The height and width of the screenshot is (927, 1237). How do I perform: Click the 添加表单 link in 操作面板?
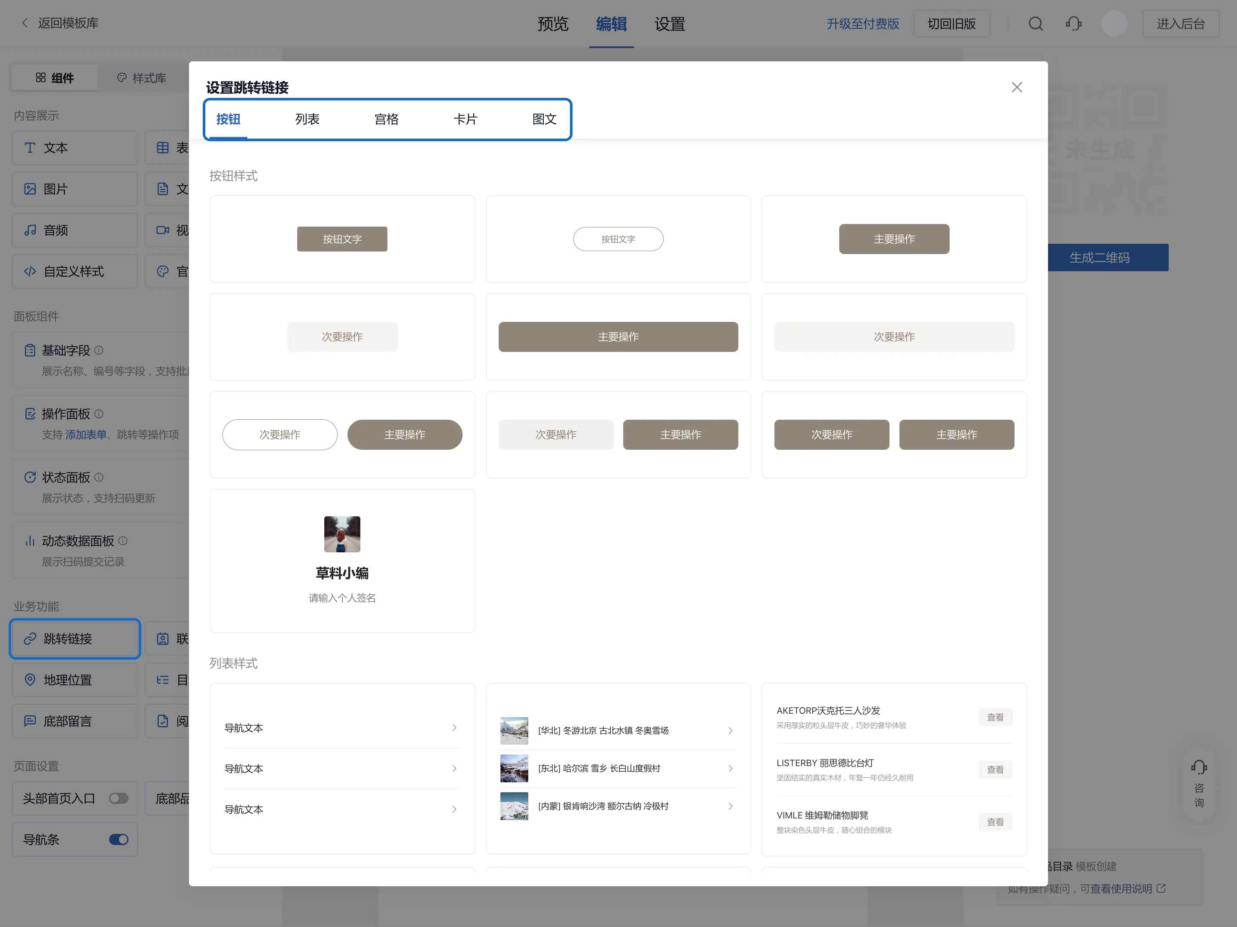point(85,435)
